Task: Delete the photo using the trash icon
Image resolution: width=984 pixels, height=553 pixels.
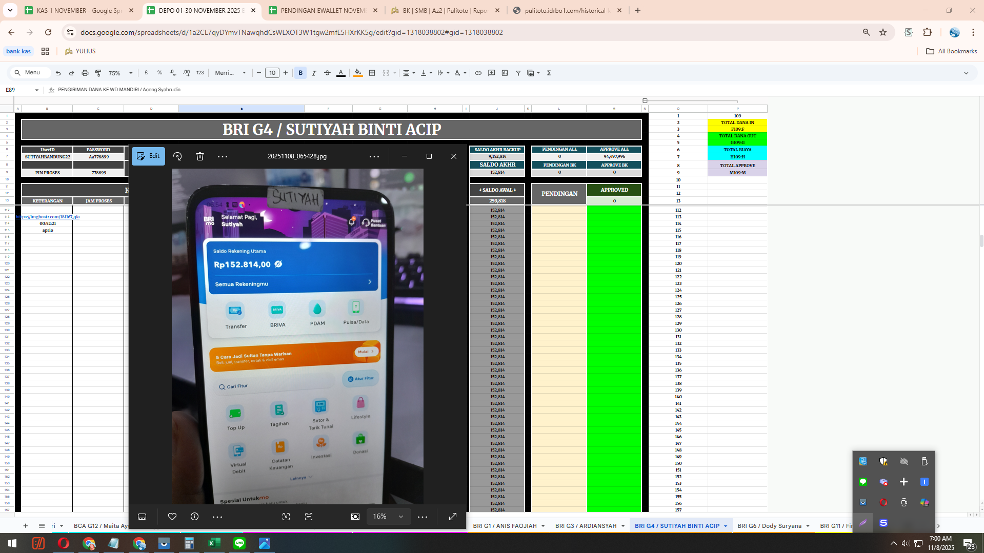Action: (200, 156)
